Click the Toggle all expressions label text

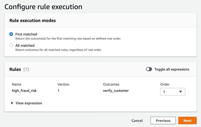point(172,69)
